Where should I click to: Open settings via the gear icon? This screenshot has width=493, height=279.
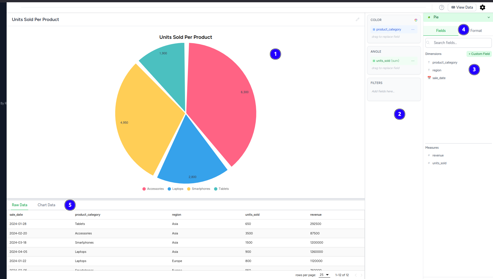pos(483,7)
